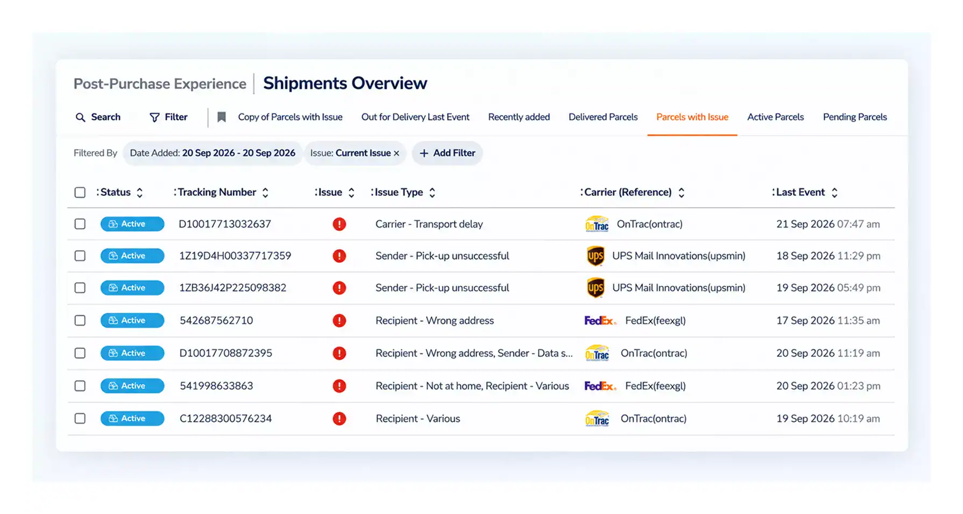Open tracking number 541998633863
This screenshot has height=514, width=963.
216,386
